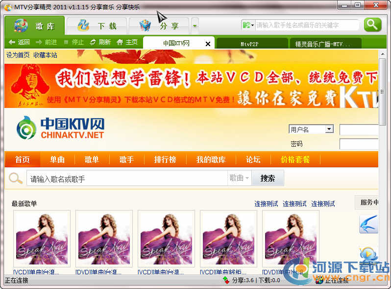Go to 主页 home page
Viewport: 391px width, 289px height.
127,42
